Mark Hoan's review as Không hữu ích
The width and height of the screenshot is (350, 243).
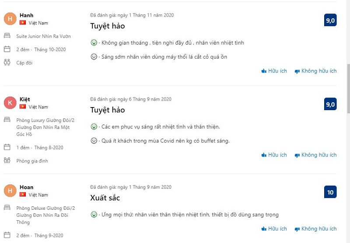tap(315, 229)
